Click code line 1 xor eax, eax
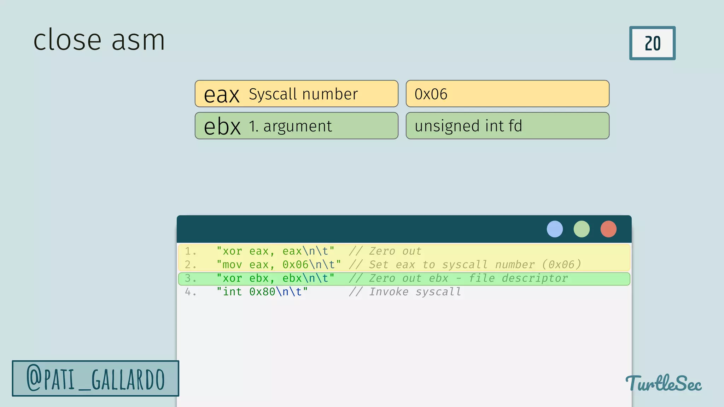Screen dimensions: 724x407 pos(275,251)
